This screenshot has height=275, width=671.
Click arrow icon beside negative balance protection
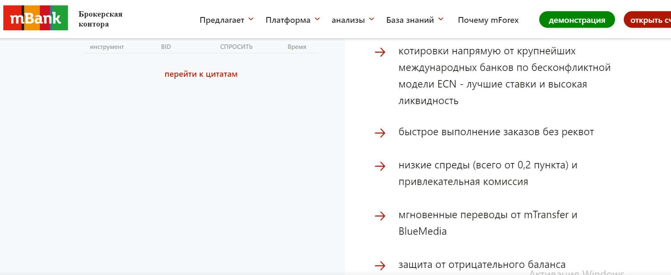coord(380,265)
